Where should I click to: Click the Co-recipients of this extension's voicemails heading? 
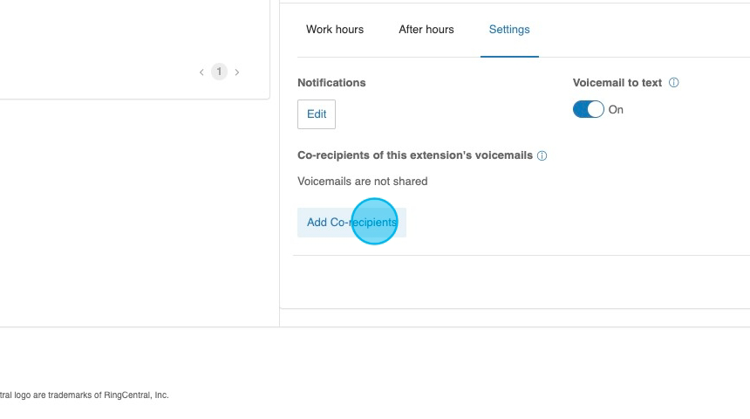click(415, 155)
